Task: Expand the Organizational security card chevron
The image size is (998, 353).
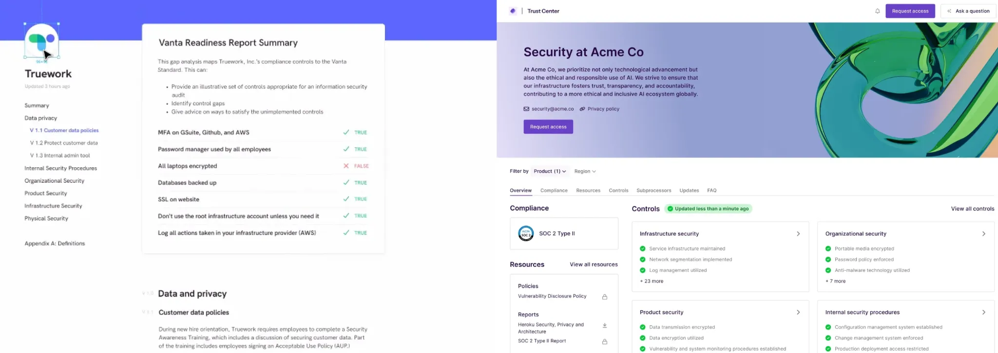Action: pos(983,234)
